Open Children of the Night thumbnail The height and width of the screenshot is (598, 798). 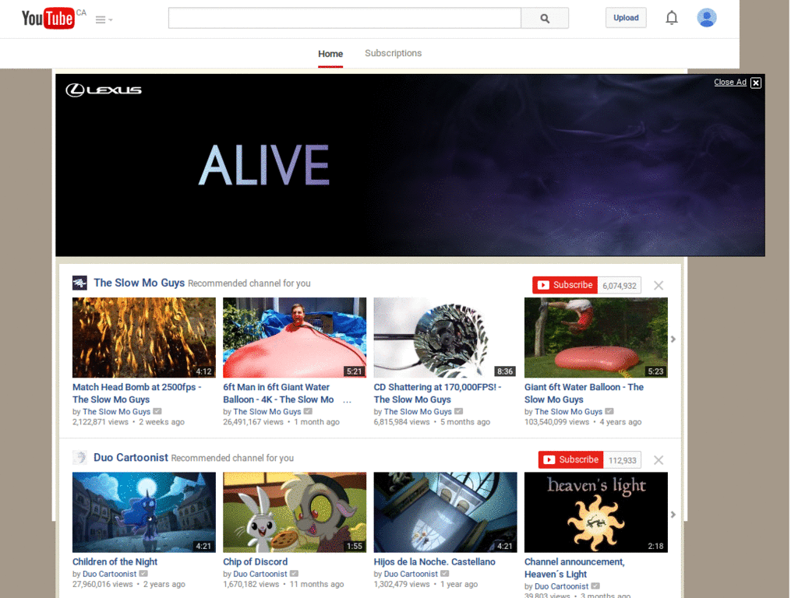click(144, 512)
